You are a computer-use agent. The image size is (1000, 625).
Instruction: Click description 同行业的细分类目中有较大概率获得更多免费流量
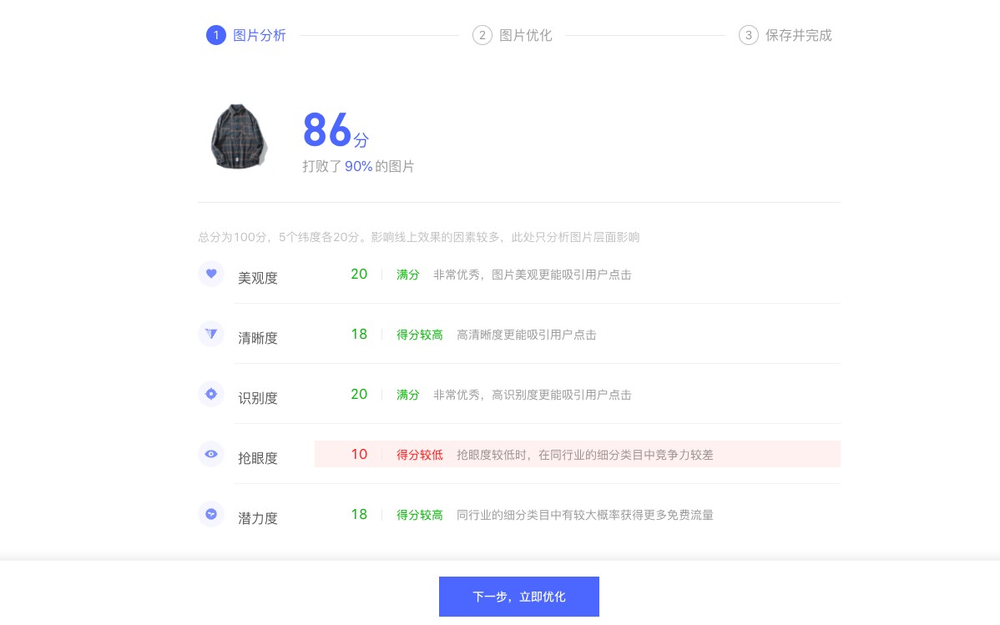pyautogui.click(x=585, y=515)
